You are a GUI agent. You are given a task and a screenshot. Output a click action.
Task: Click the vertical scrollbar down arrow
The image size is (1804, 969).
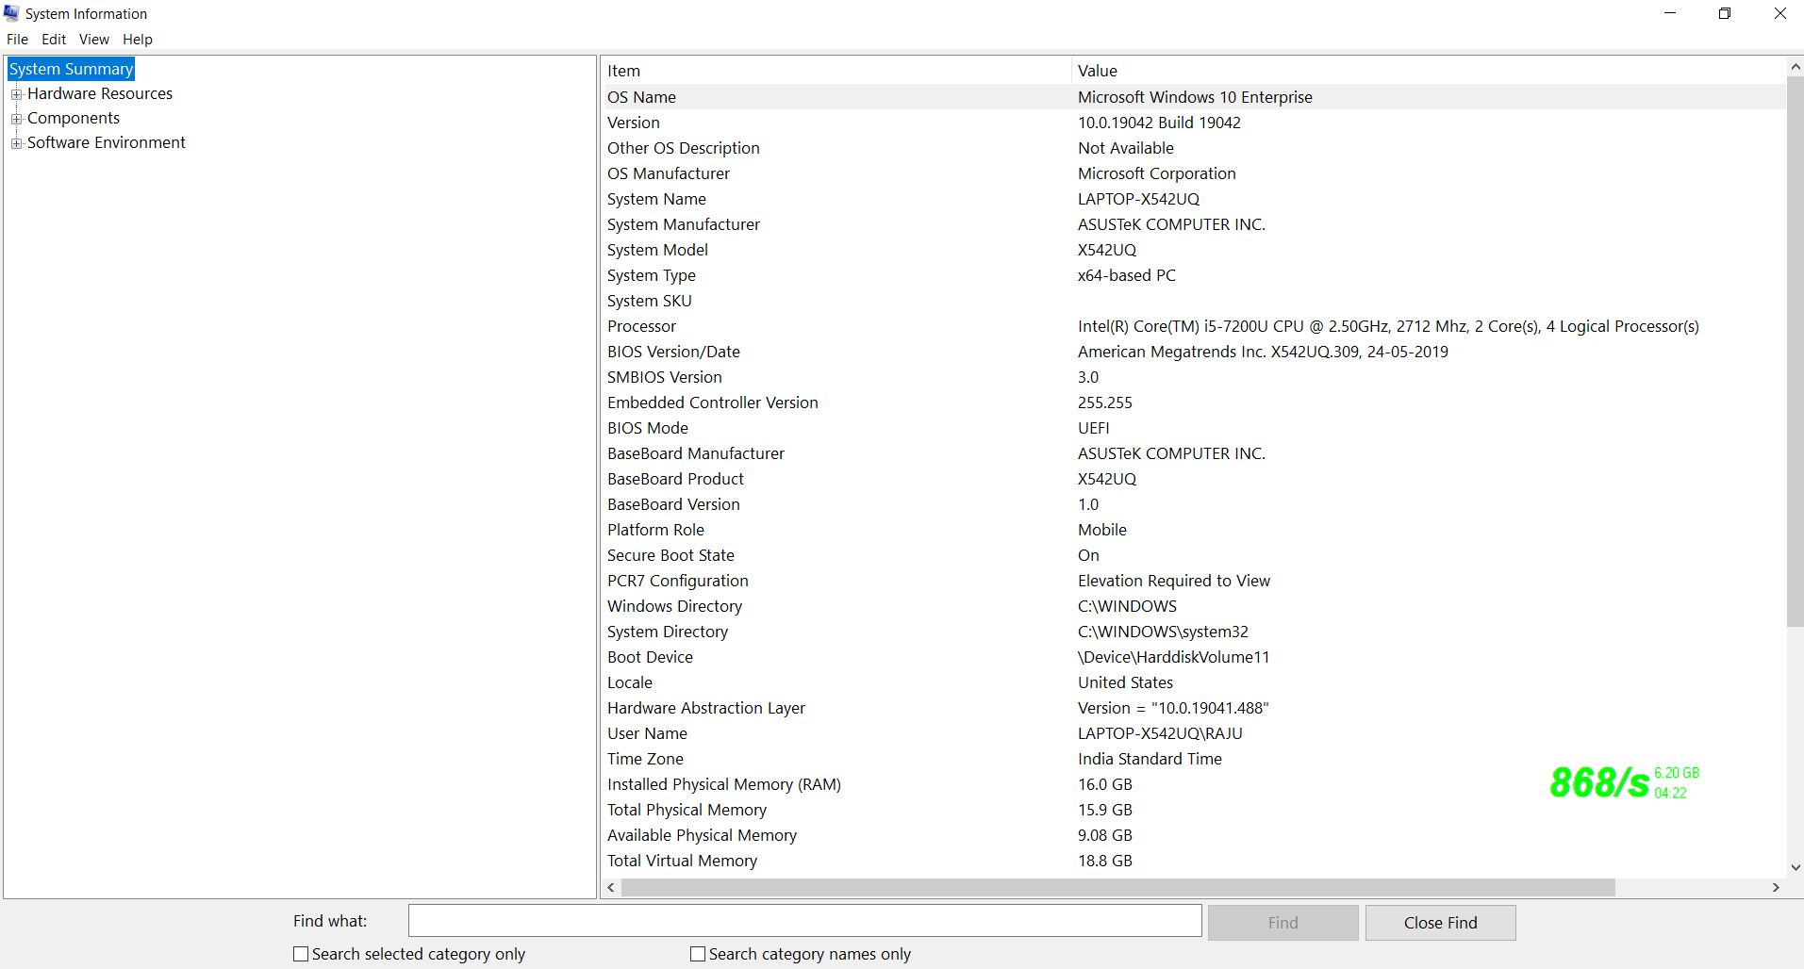[x=1795, y=867]
